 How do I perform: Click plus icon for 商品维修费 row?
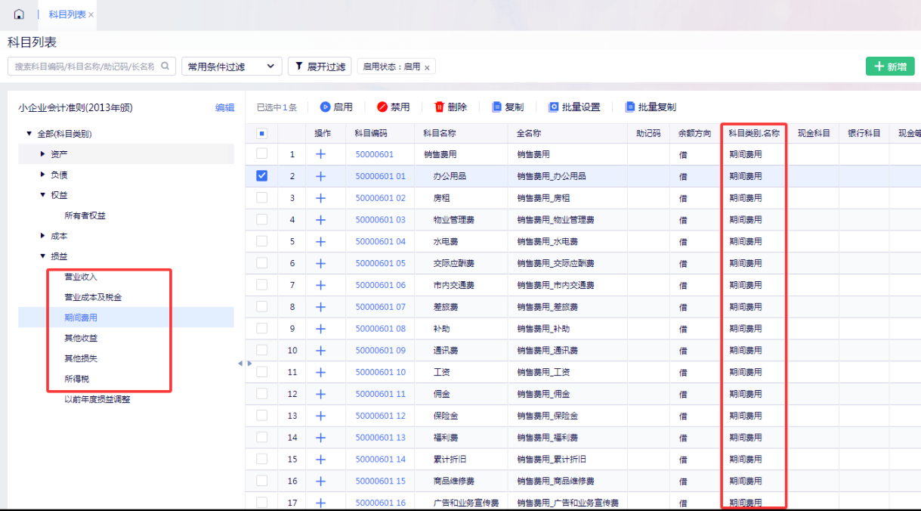(320, 481)
